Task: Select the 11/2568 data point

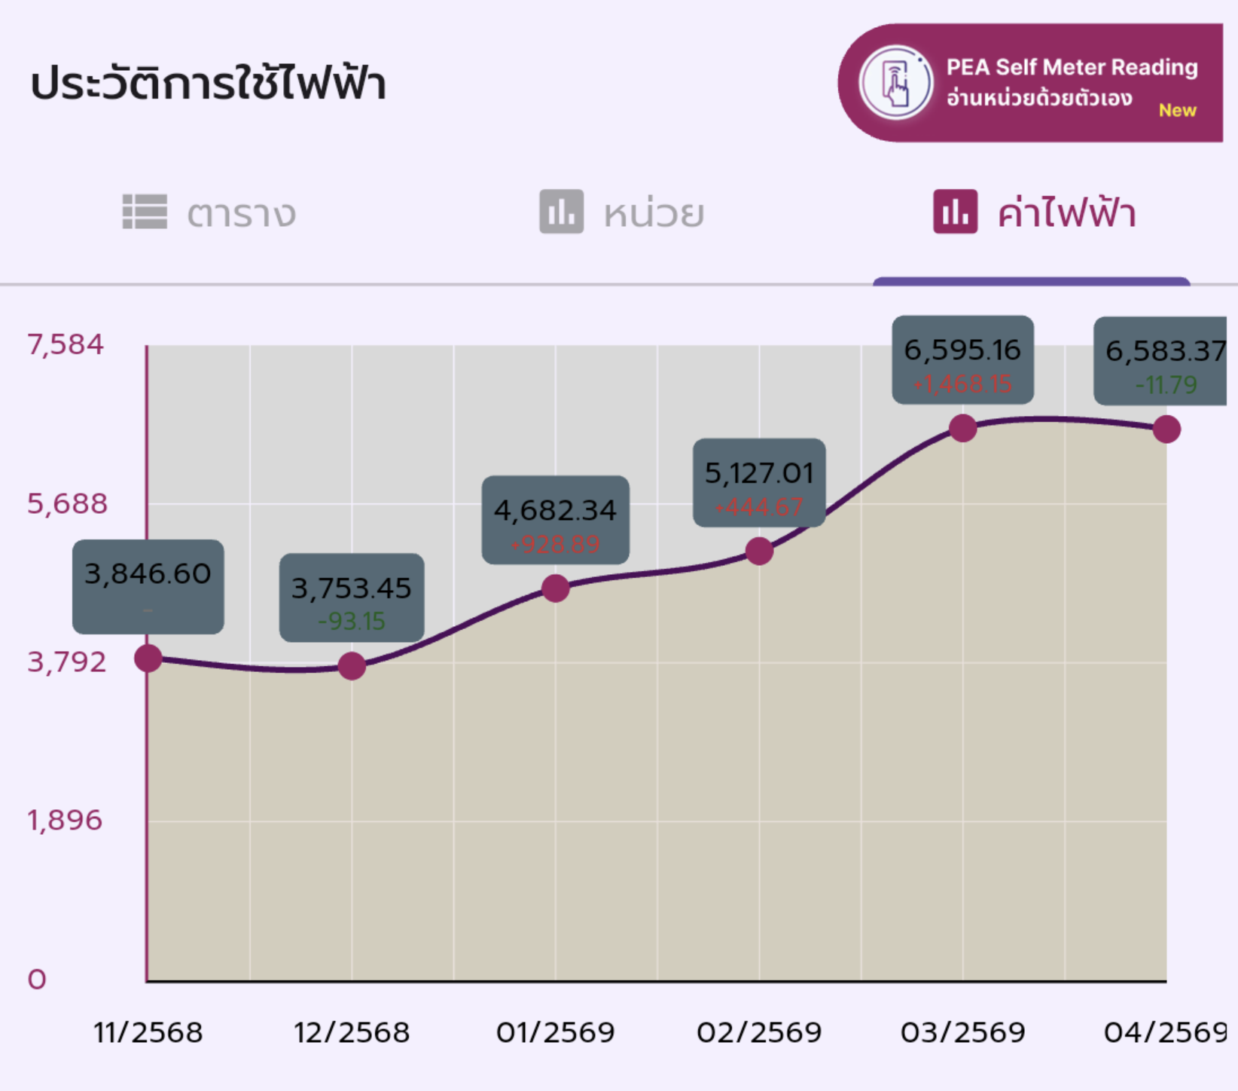Action: click(148, 659)
